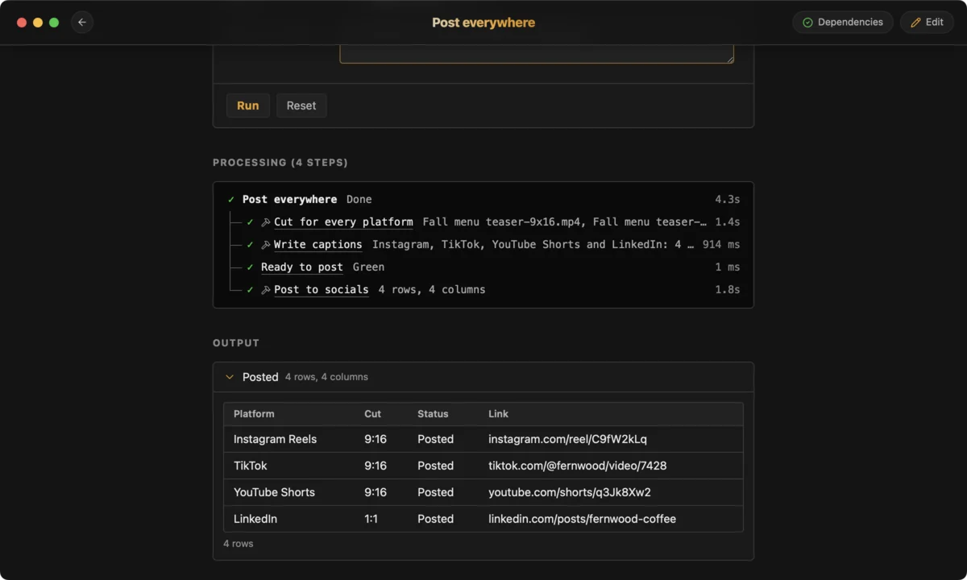The width and height of the screenshot is (967, 580).
Task: Select the 'YouTube Shorts' cell
Action: click(x=274, y=492)
